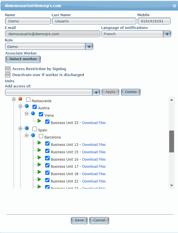The height and width of the screenshot is (233, 178).
Task: Collapse the Barcelona tree node
Action: tap(27, 136)
